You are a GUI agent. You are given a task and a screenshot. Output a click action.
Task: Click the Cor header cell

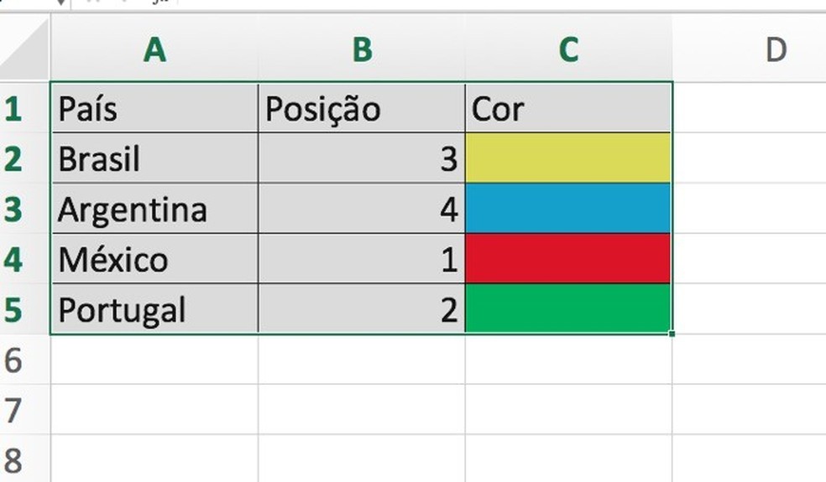(x=568, y=108)
